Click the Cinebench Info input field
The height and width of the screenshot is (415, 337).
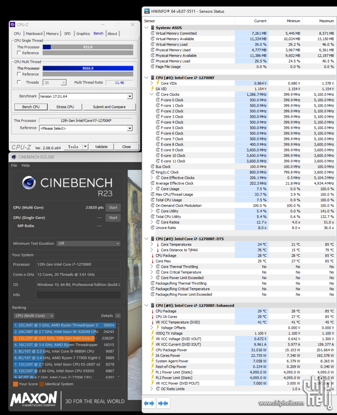[78, 295]
